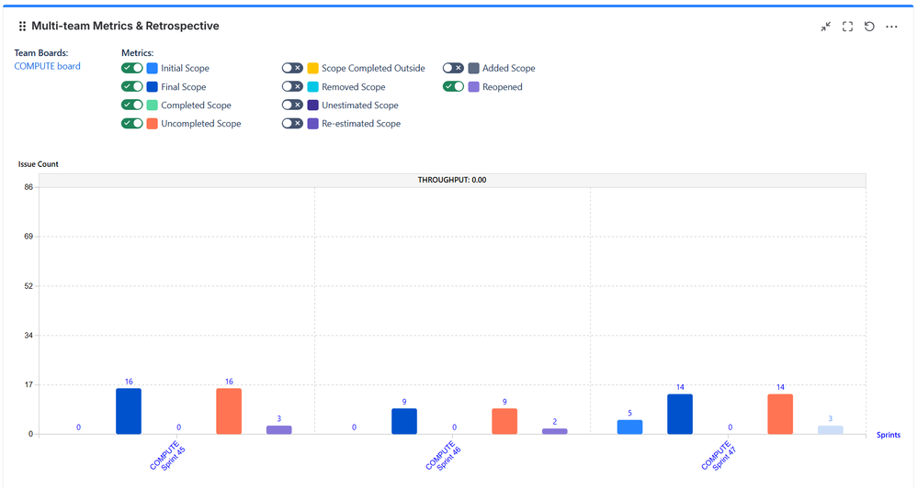The height and width of the screenshot is (488, 918).
Task: Click the Multi-team Metrics & Retrospective title
Action: click(x=125, y=26)
